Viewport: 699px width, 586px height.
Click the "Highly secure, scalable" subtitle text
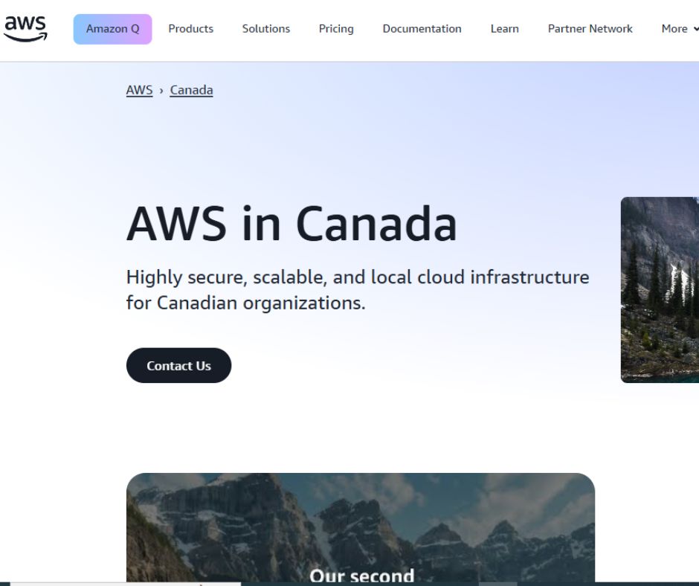(358, 290)
